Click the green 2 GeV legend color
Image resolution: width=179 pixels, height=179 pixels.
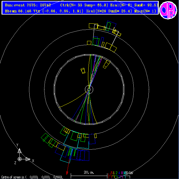116,173
